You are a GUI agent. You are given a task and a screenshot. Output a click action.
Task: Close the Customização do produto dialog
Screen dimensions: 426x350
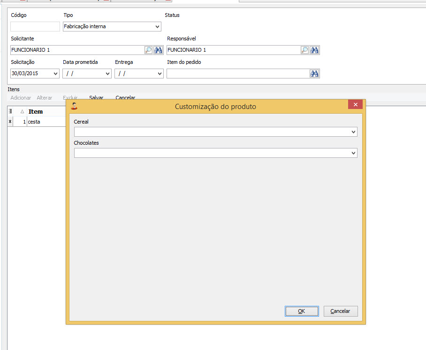(x=355, y=104)
